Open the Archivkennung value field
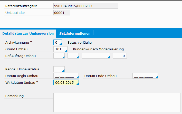The width and height of the screenshot is (182, 114). [58, 42]
